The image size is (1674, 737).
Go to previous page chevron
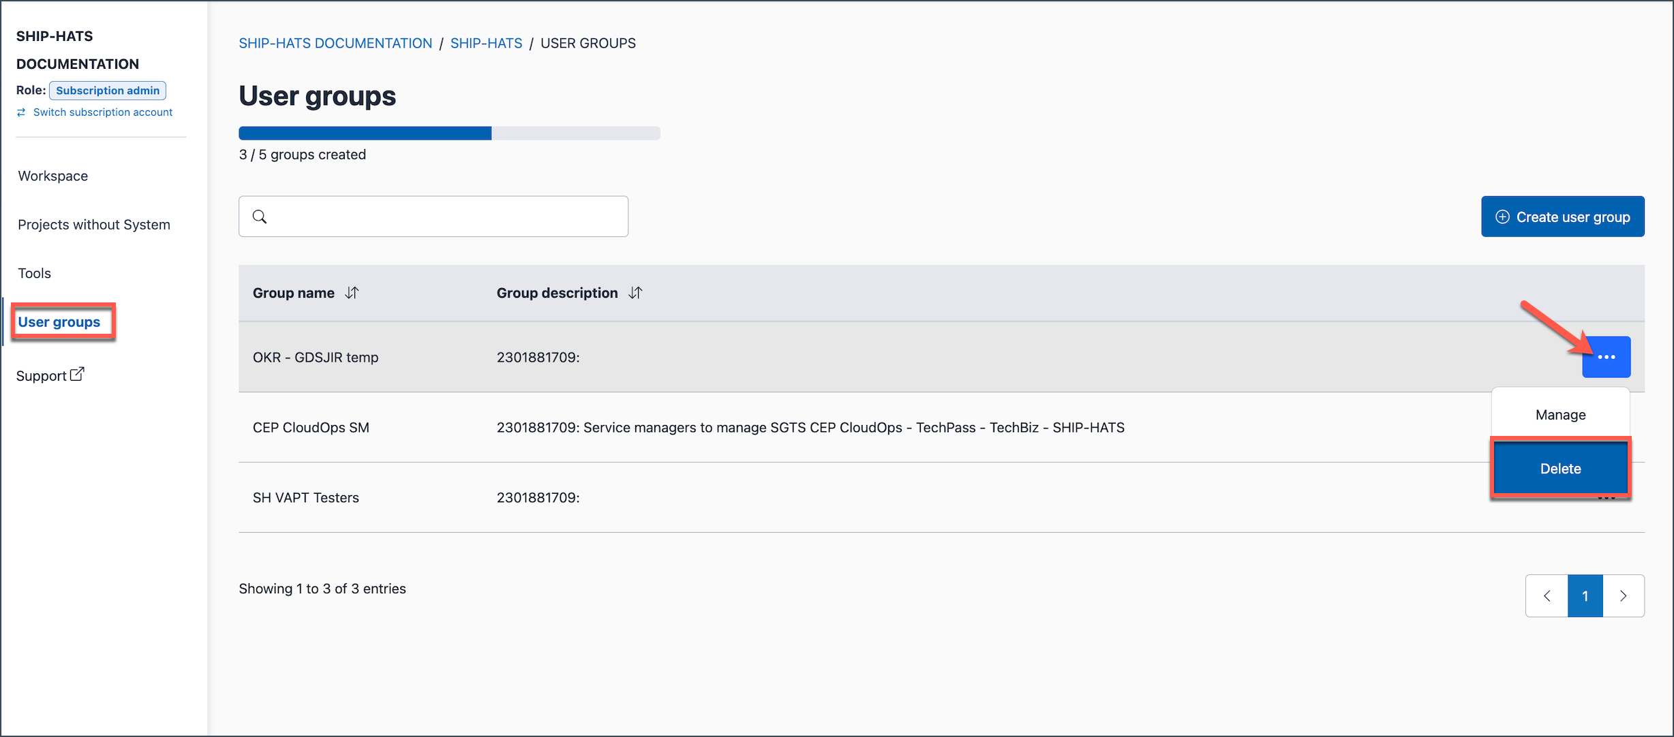click(1547, 596)
